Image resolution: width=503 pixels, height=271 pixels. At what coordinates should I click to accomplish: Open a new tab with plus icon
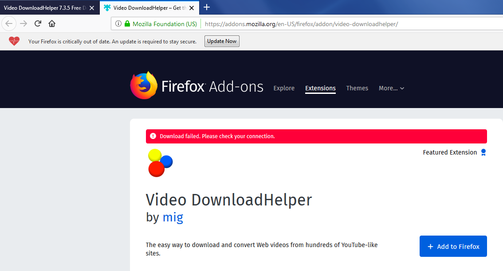point(207,8)
